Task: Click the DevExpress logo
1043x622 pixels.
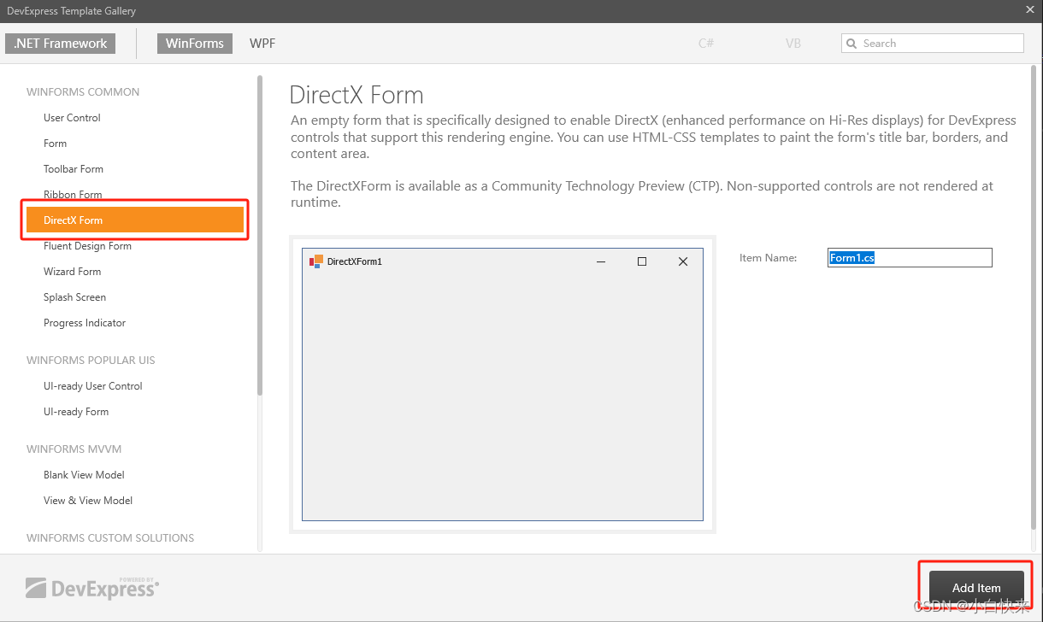Action: click(91, 588)
